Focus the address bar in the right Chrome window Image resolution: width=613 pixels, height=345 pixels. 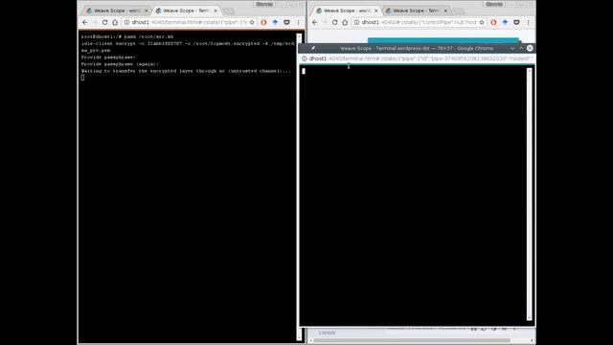pyautogui.click(x=420, y=23)
